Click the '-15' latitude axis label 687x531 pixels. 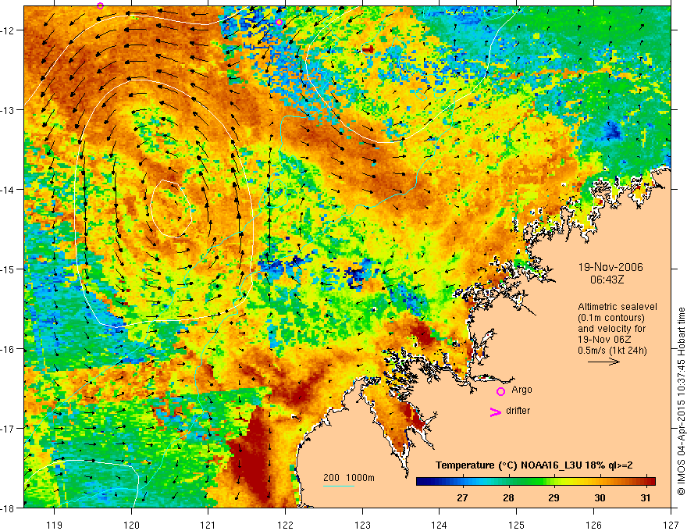(x=9, y=269)
